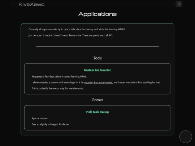Select the Games section heading
Screen dimensions: 195x146
(97, 100)
